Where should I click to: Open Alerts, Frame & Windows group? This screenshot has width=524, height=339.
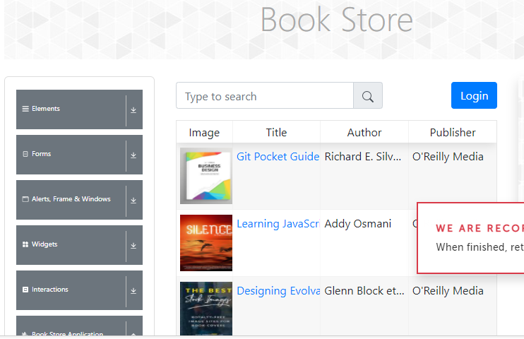(79, 200)
